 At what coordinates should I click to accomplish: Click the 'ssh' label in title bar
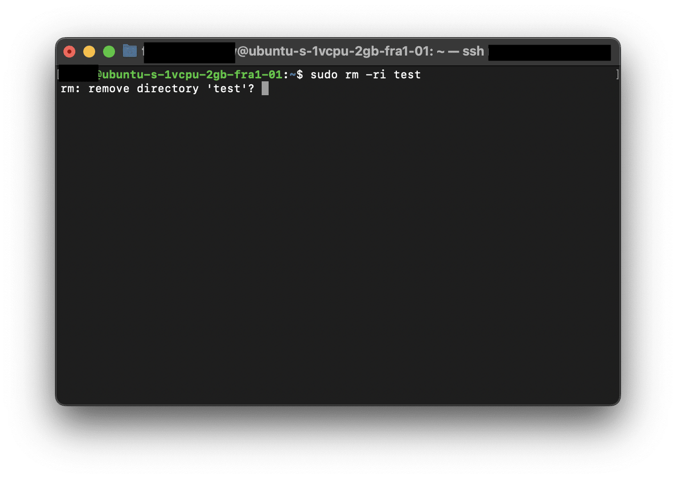tap(473, 52)
